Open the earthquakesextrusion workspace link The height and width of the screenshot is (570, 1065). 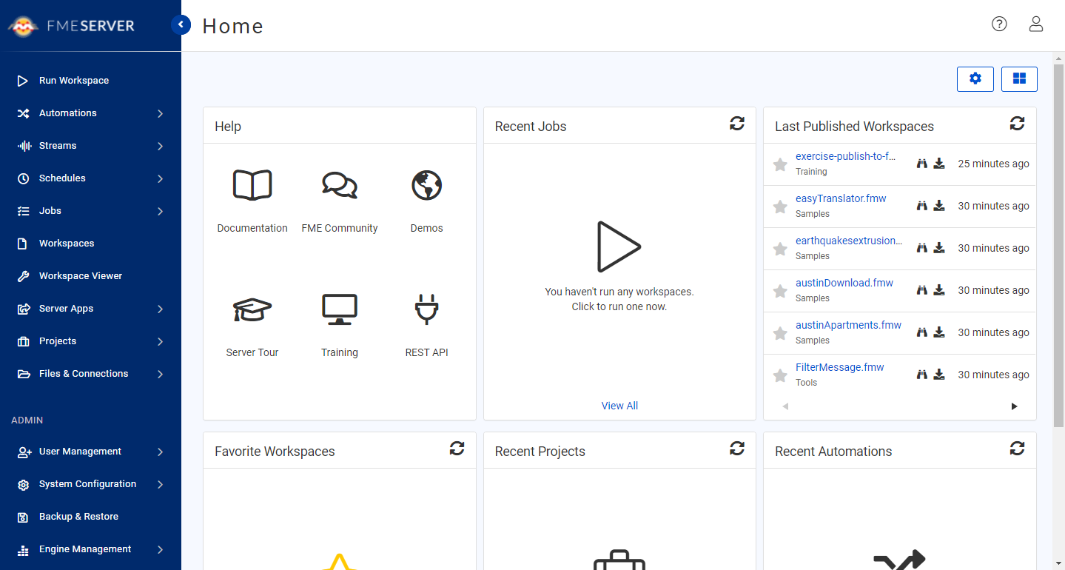tap(849, 241)
